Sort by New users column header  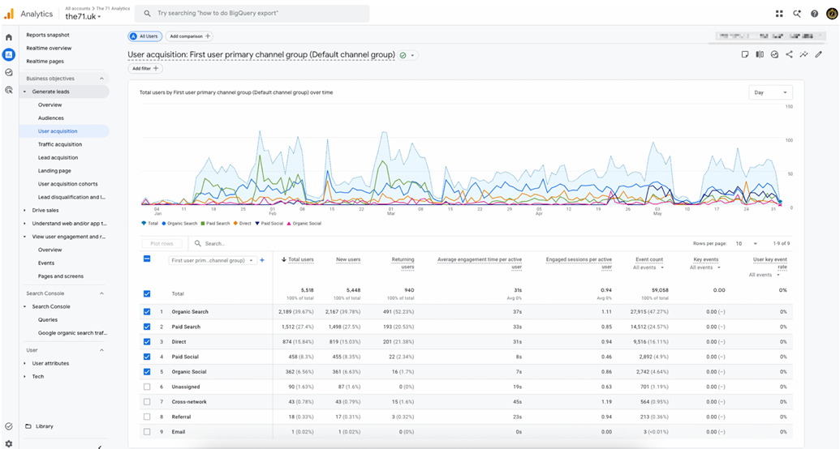tap(348, 259)
